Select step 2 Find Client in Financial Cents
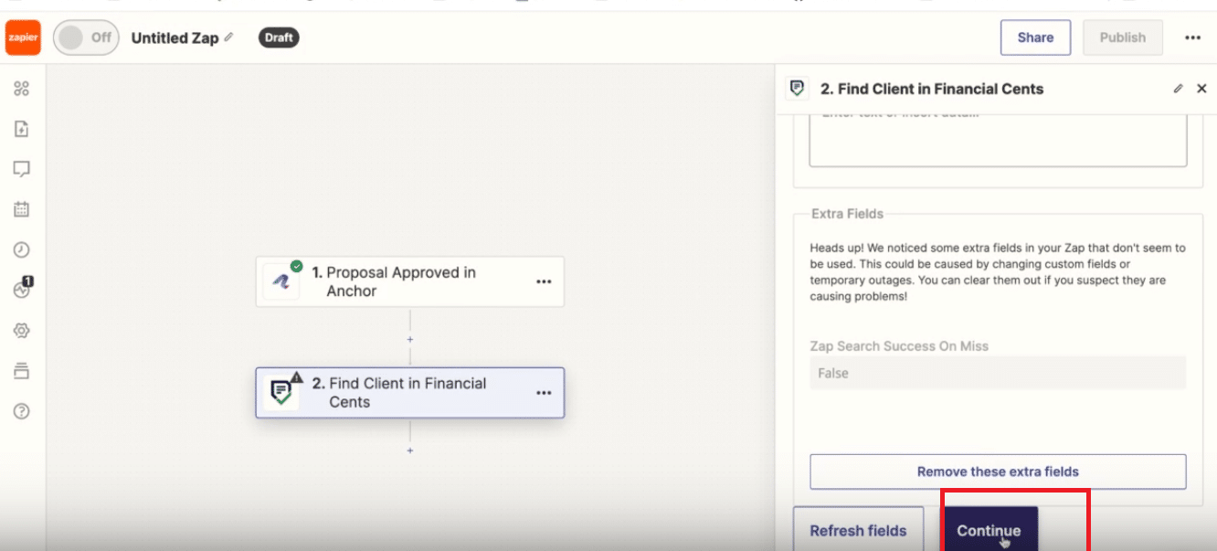The height and width of the screenshot is (551, 1217). 409,393
